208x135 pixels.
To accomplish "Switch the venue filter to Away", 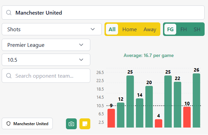I will tap(150, 29).
